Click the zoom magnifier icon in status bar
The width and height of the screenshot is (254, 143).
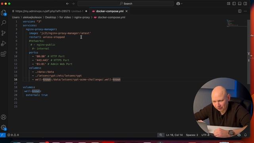click(x=160, y=135)
